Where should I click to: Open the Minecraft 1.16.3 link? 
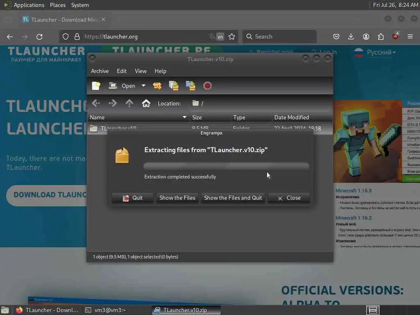pos(354,191)
